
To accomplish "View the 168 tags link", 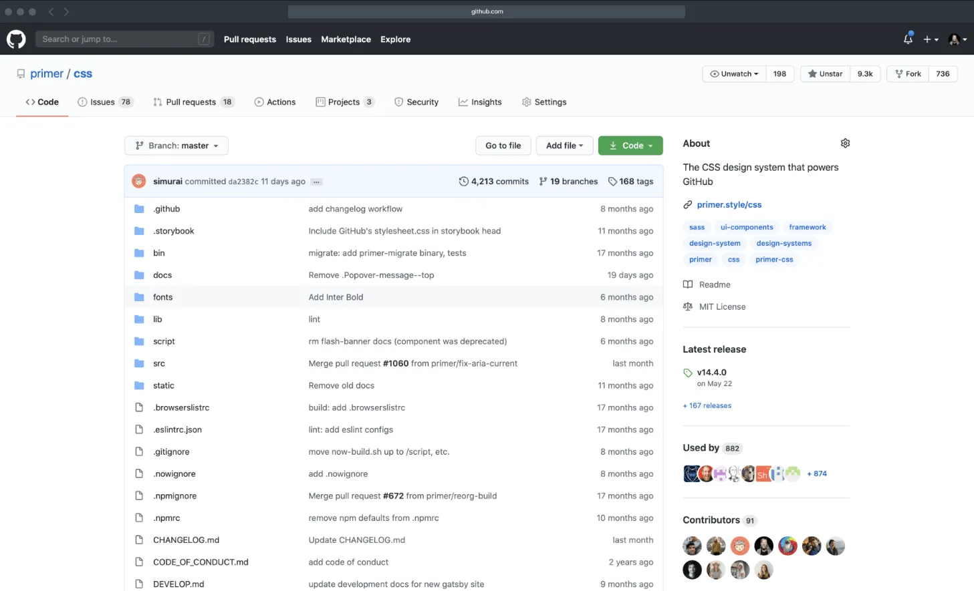I will point(630,182).
